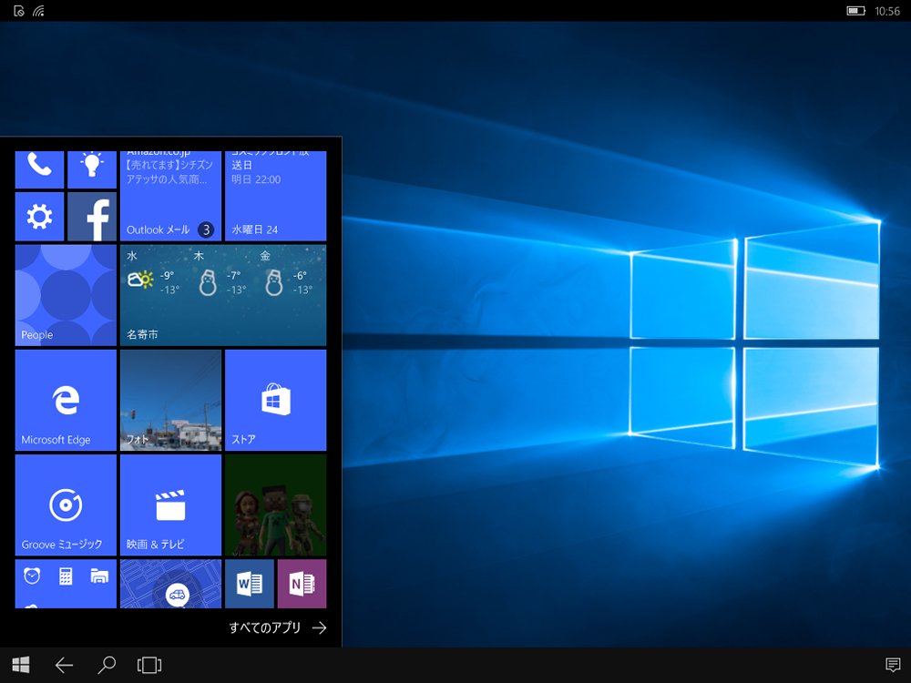
Task: Open the Outlook メール tile
Action: click(171, 197)
